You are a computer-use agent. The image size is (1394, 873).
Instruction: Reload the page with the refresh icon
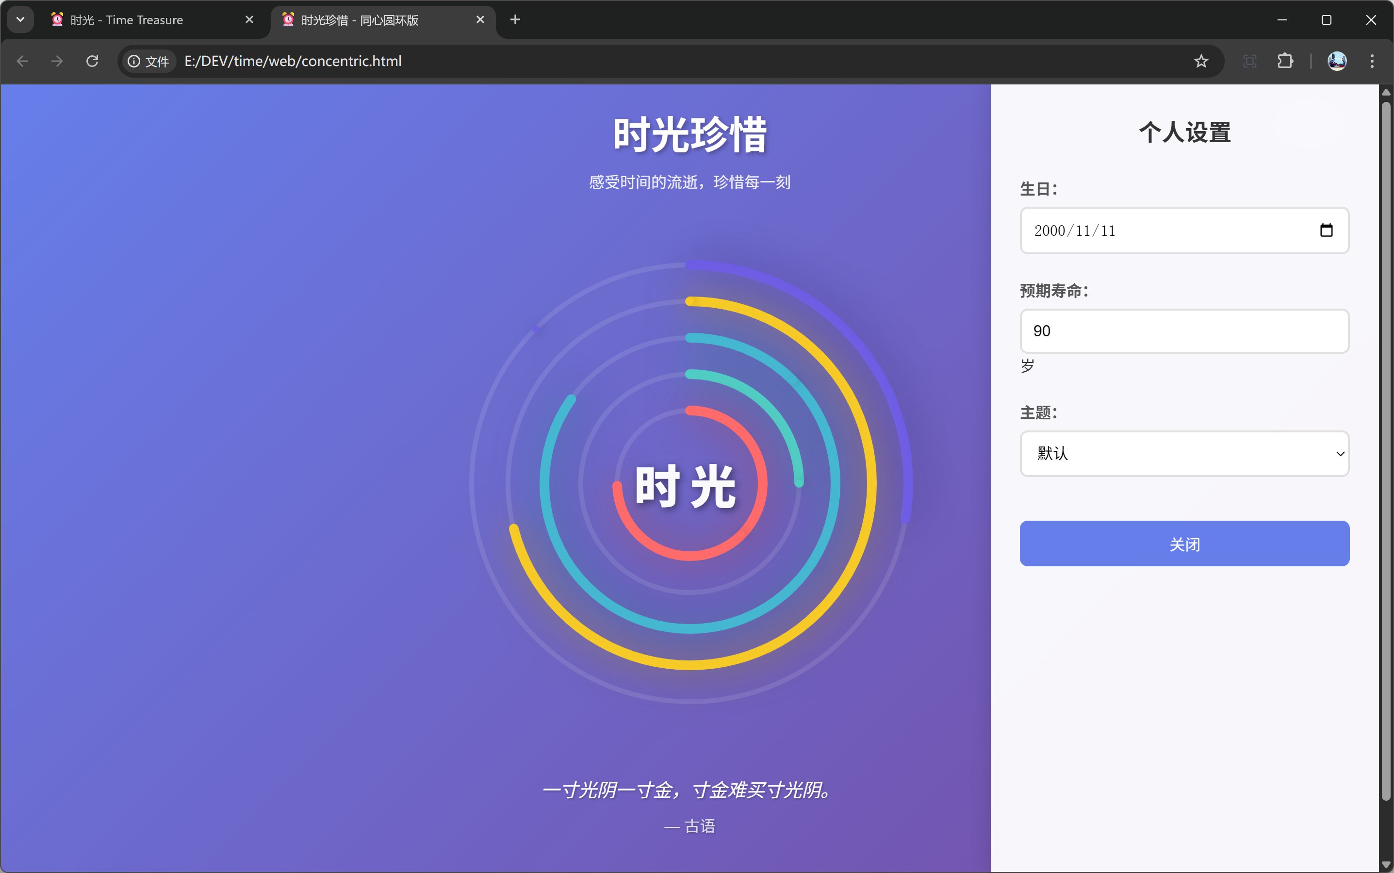pyautogui.click(x=92, y=61)
